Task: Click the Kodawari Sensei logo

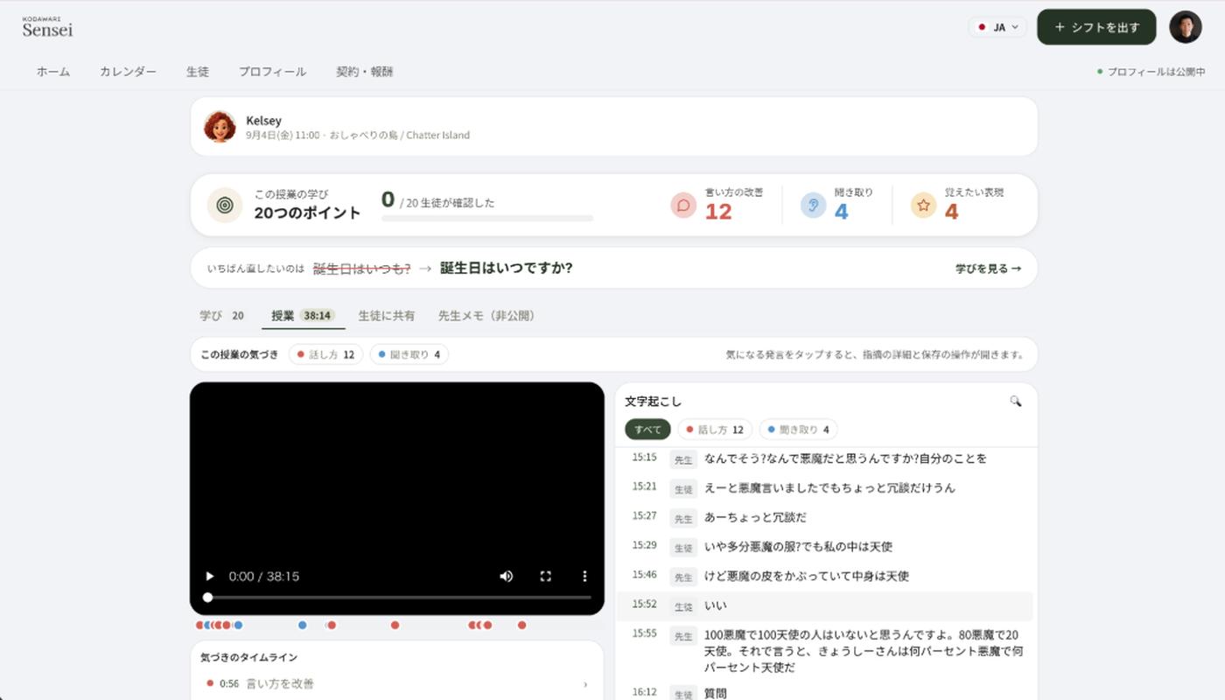Action: [47, 27]
